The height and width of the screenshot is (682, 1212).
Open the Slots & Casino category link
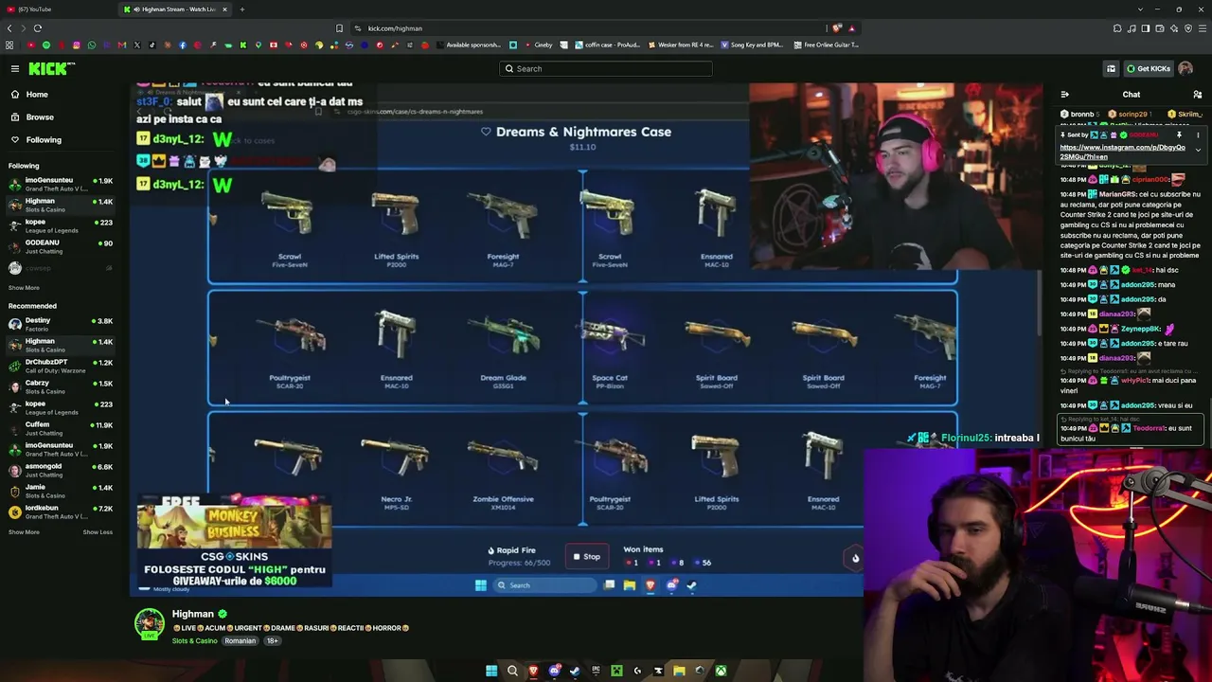[x=194, y=641]
